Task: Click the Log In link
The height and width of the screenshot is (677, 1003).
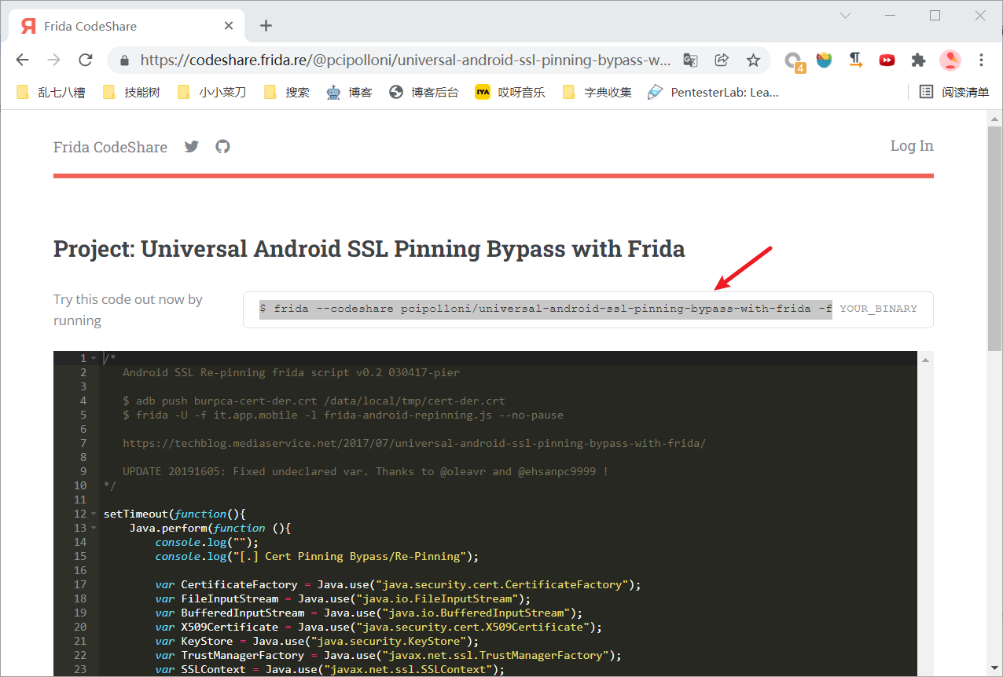Action: 911,146
